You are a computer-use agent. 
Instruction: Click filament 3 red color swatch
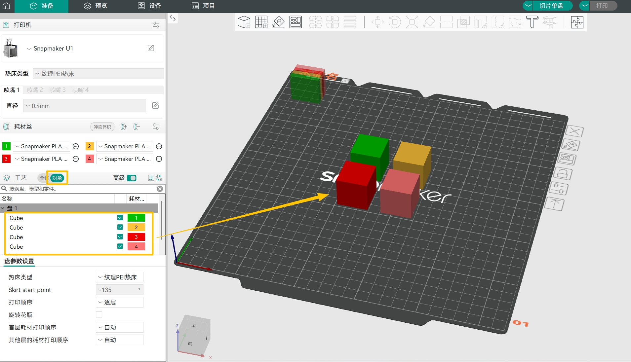pos(6,159)
